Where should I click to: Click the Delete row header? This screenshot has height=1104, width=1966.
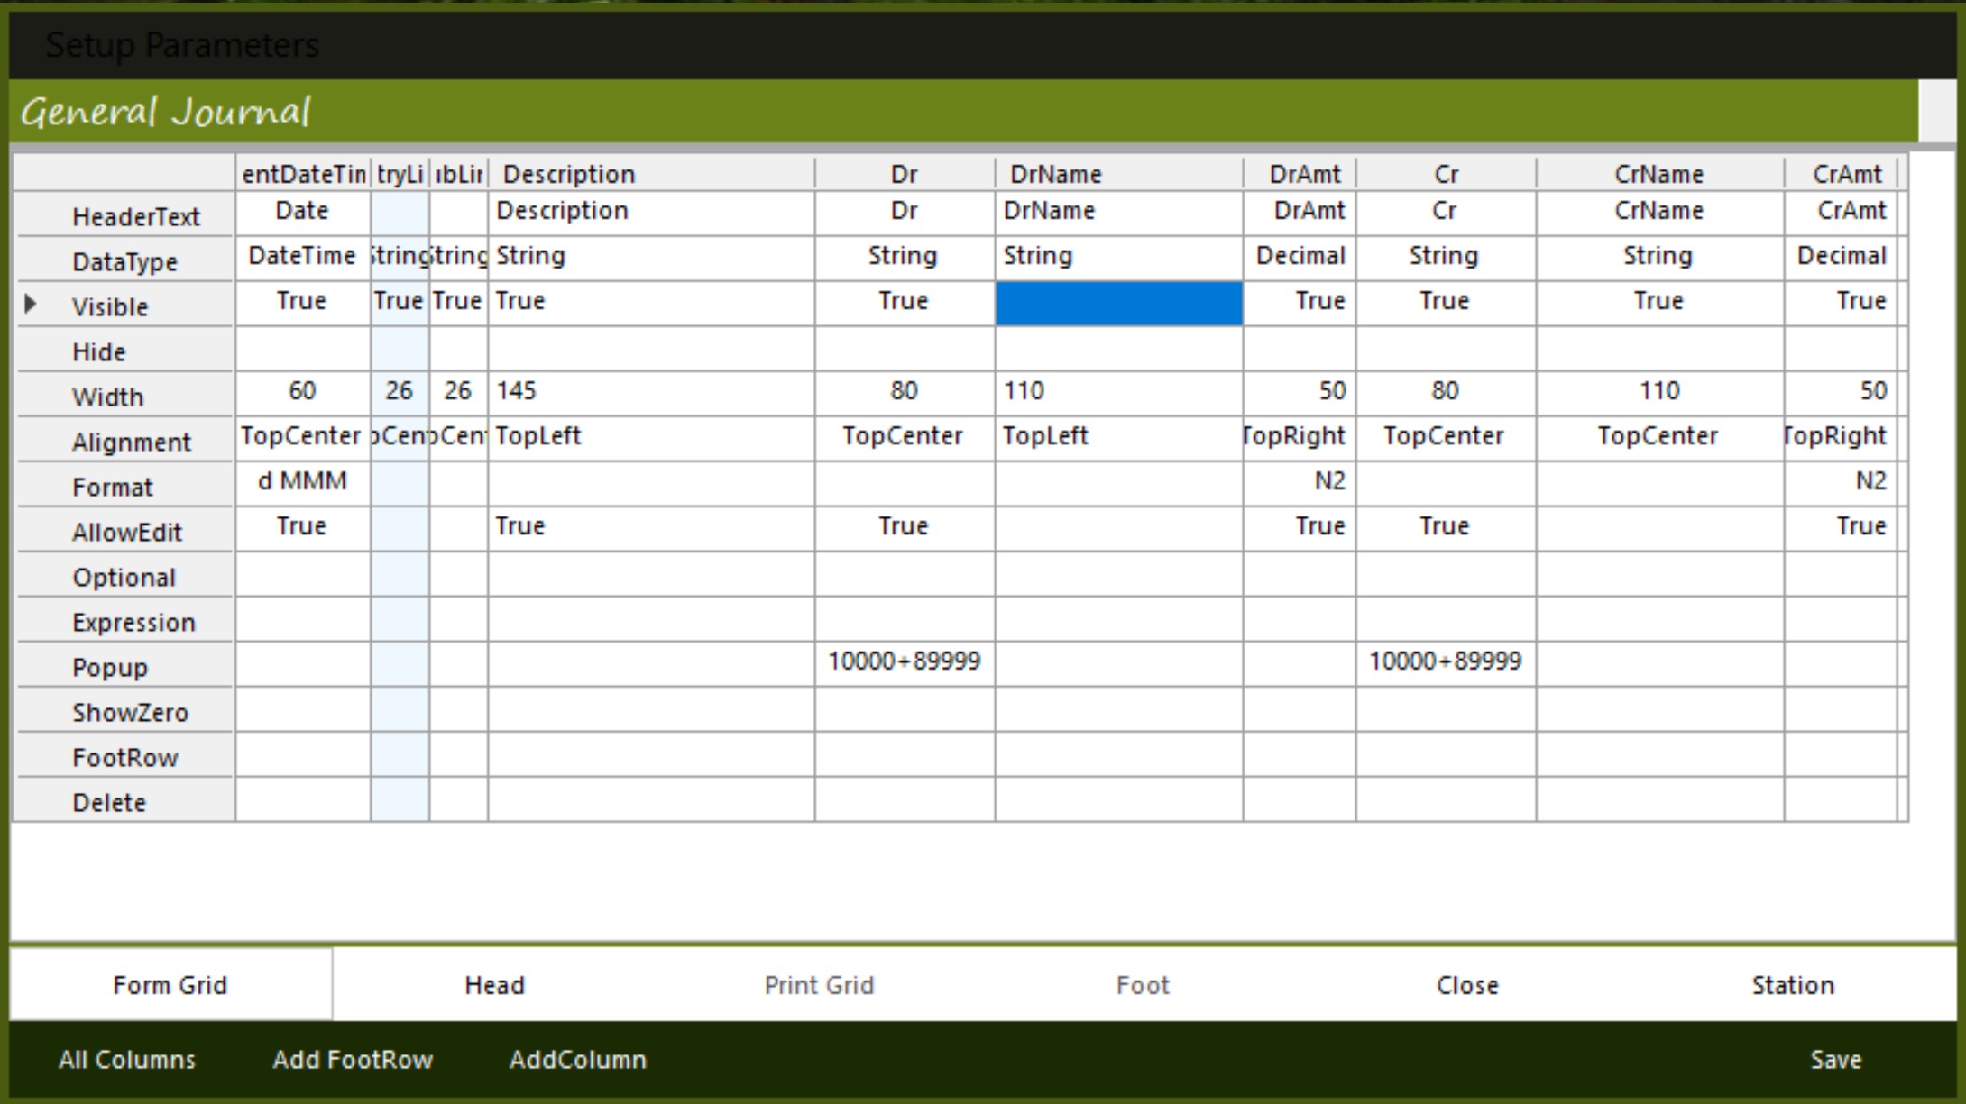tap(126, 802)
